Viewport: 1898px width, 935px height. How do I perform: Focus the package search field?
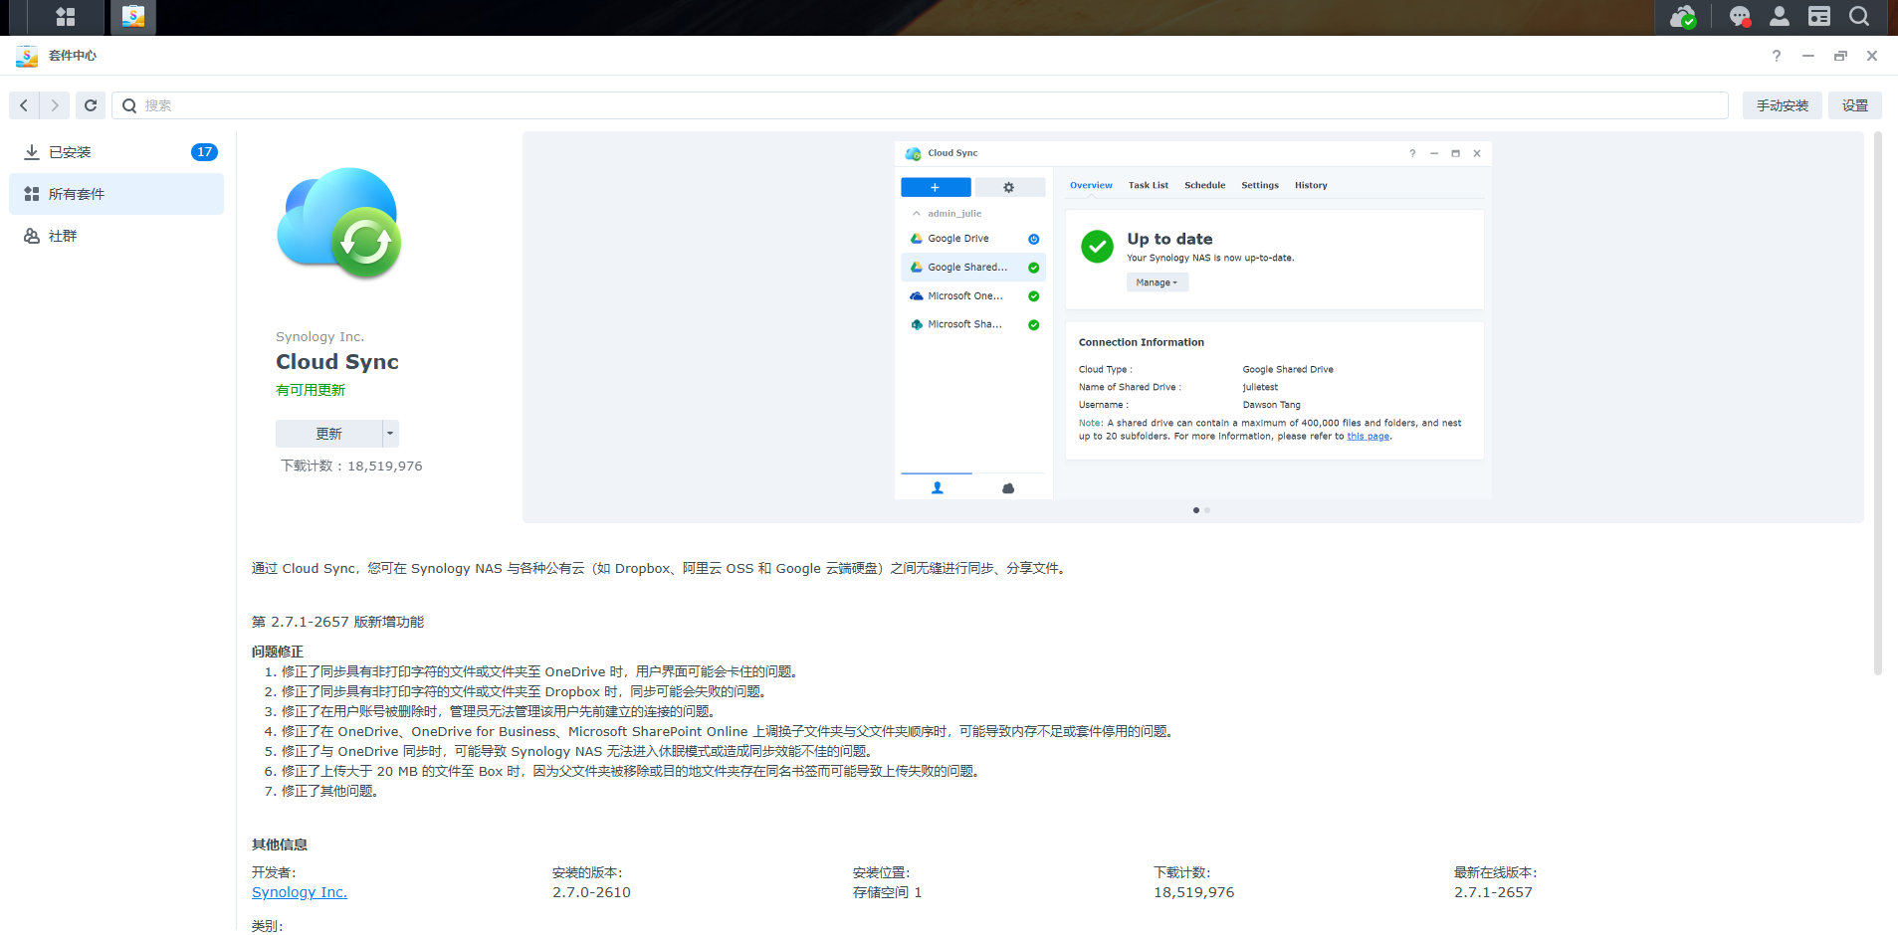tap(921, 105)
